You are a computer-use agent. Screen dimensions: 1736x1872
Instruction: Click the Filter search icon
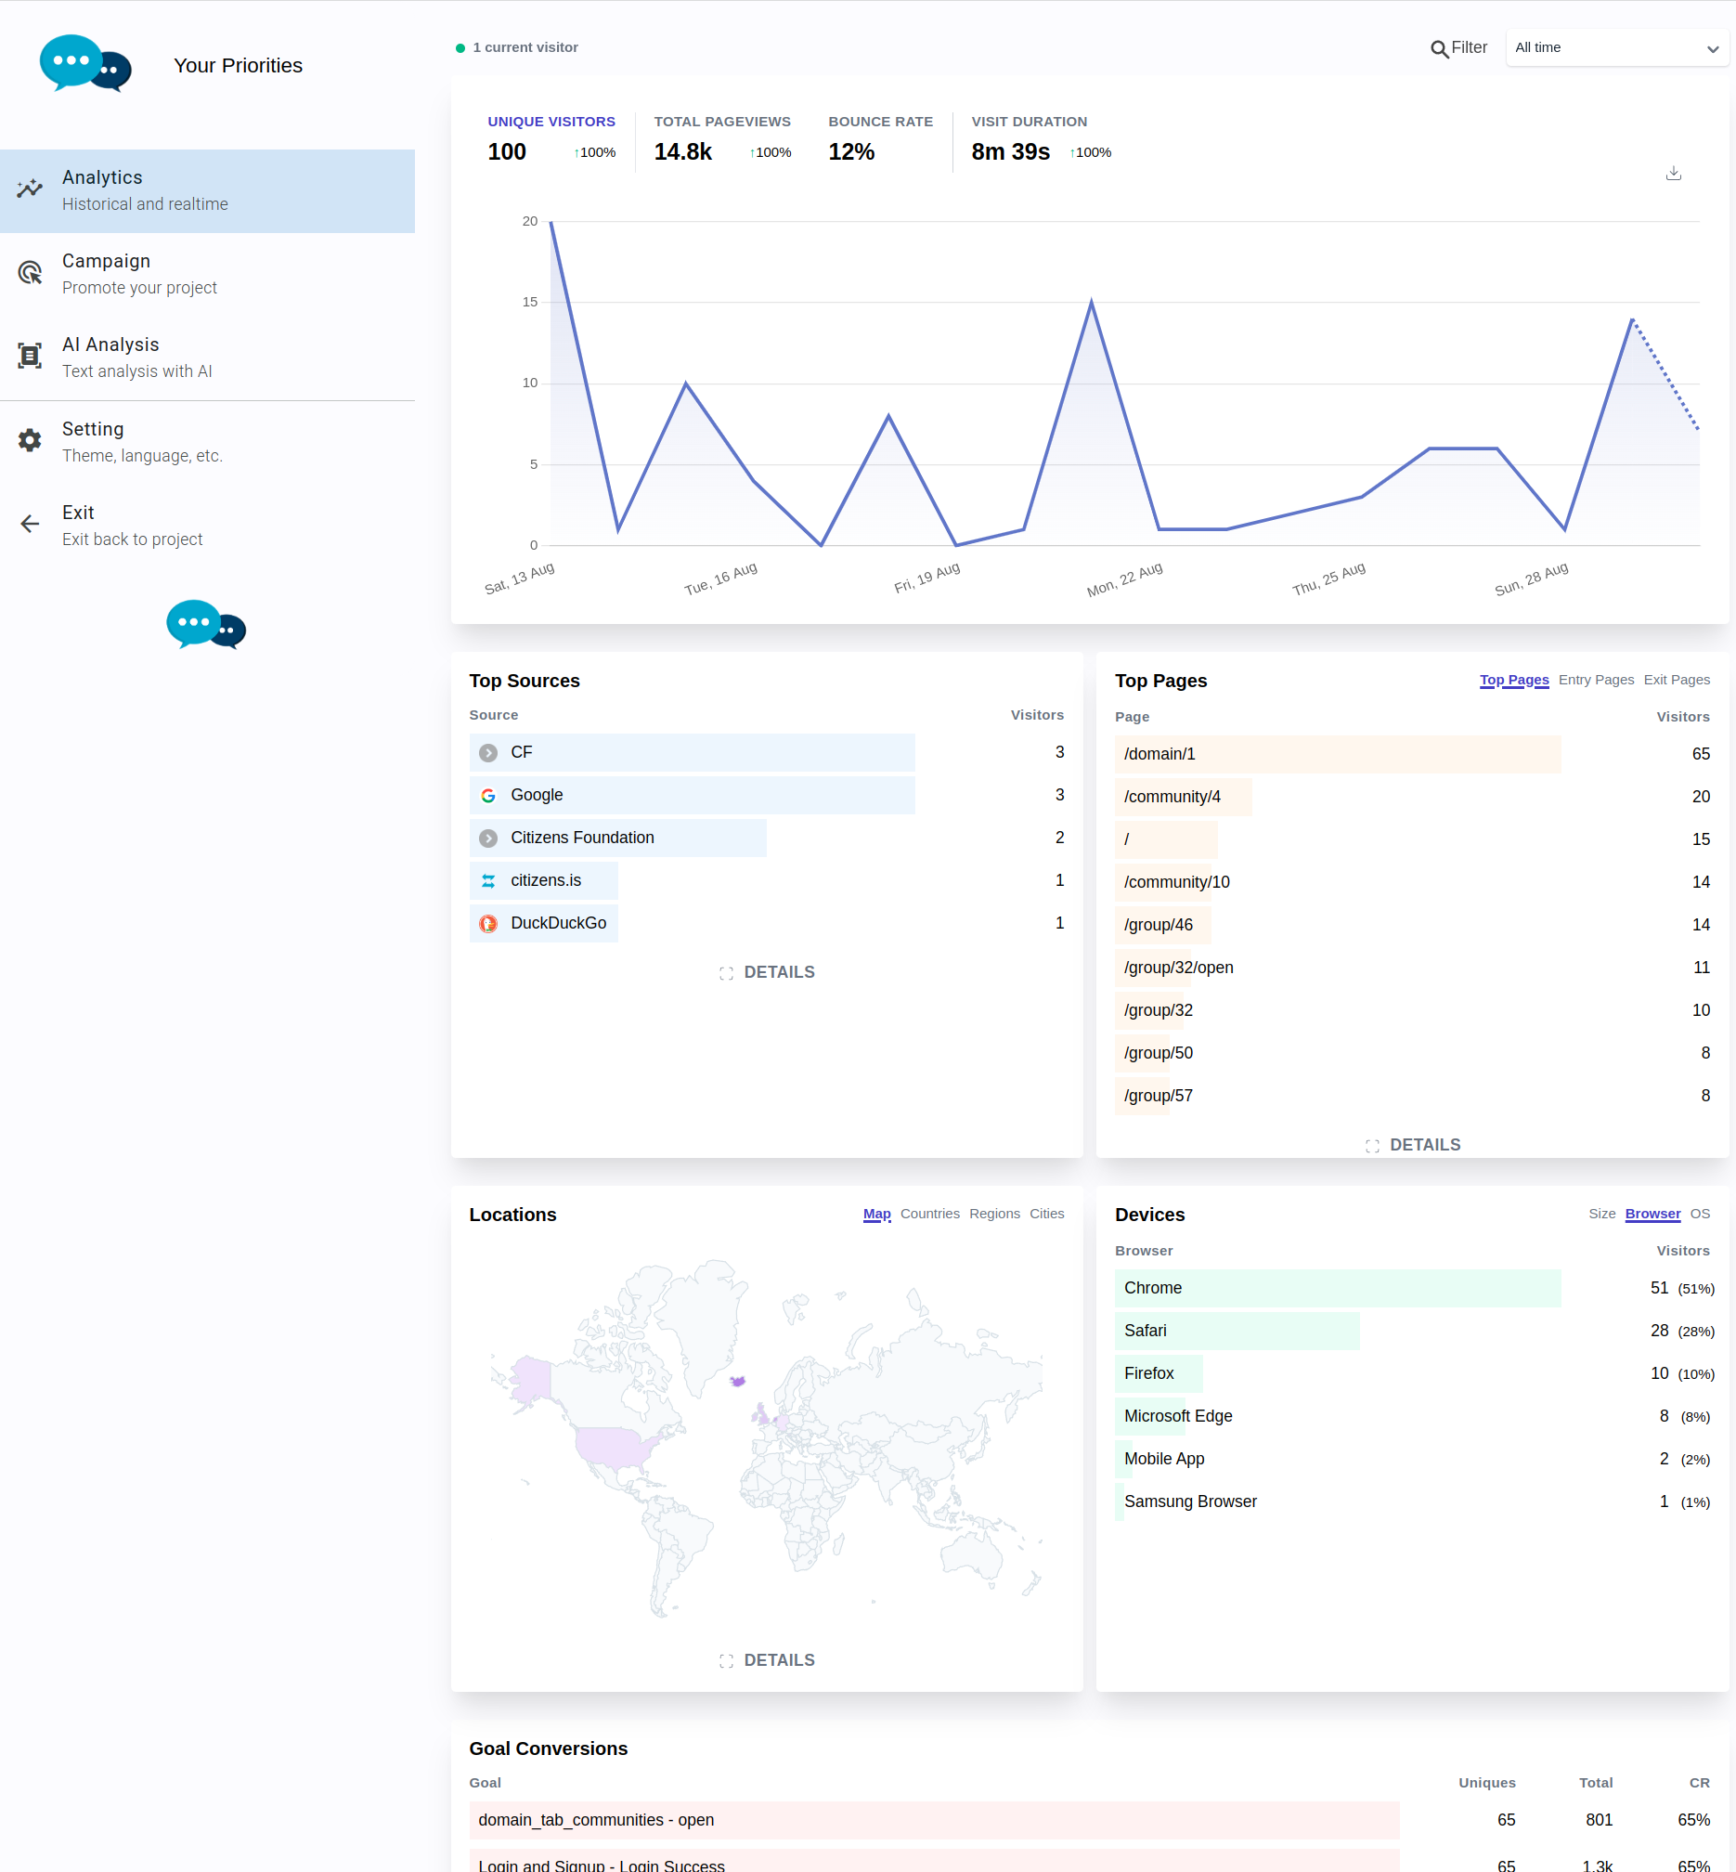1439,48
